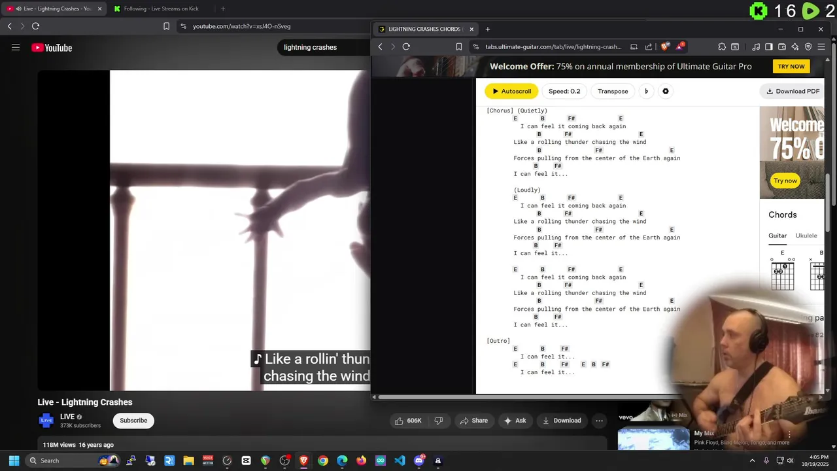
Task: Open the LIVE channel name link
Action: tap(67, 417)
